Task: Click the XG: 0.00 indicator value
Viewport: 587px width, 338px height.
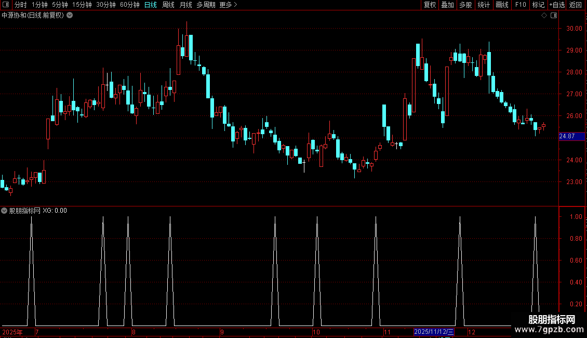Action: 55,211
